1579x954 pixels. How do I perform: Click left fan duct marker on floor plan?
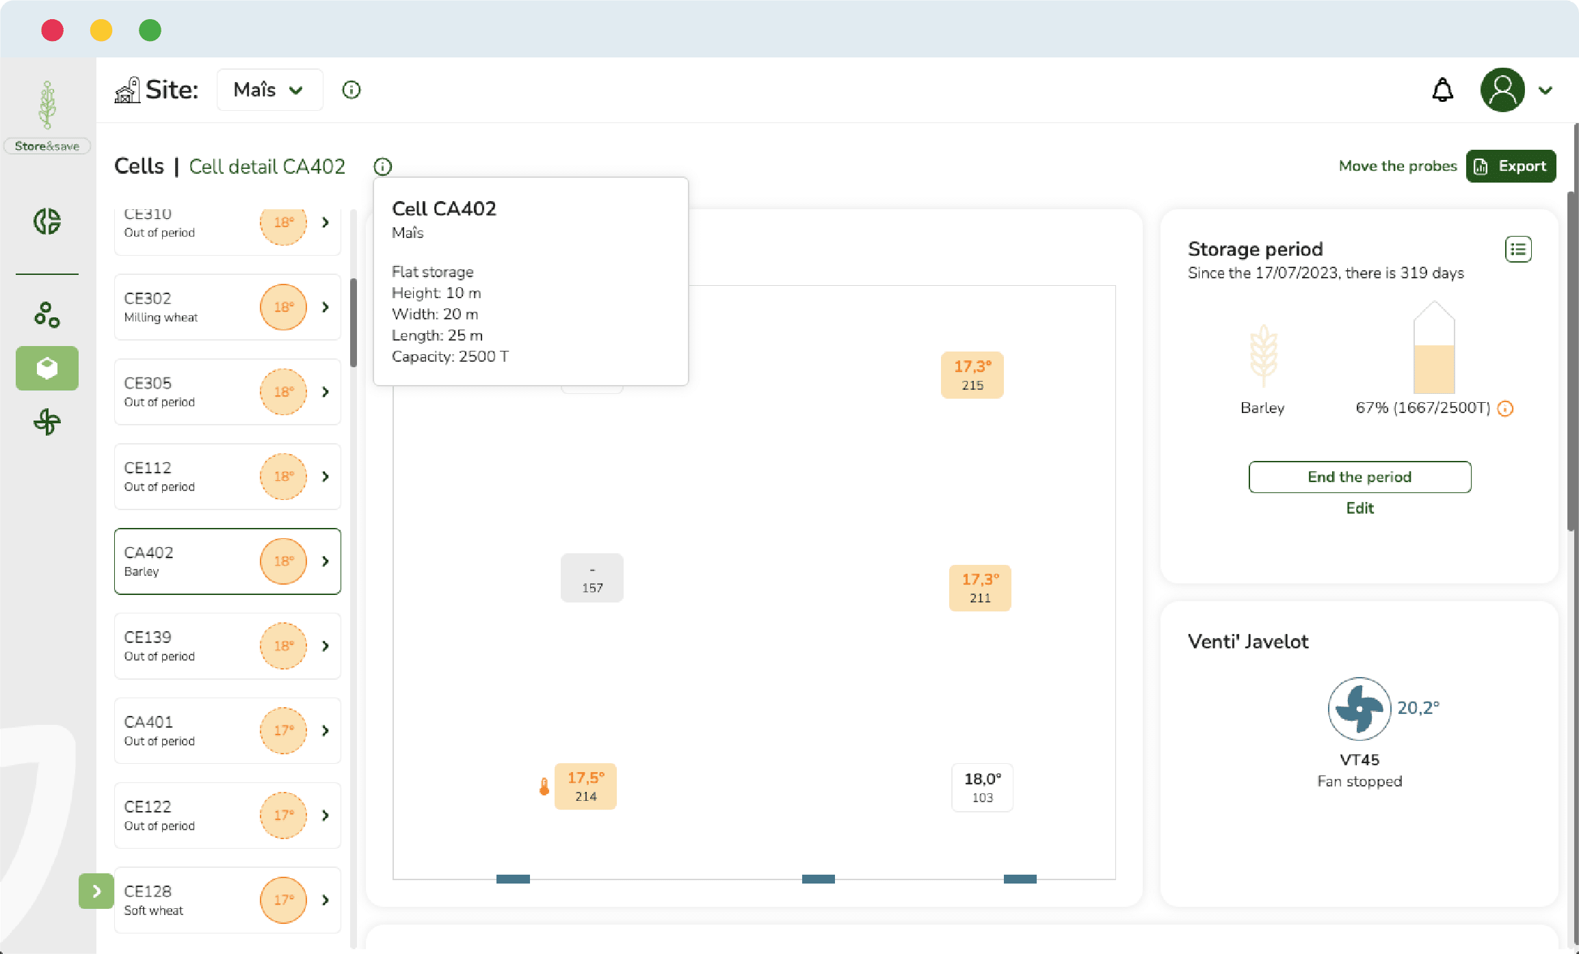click(513, 879)
